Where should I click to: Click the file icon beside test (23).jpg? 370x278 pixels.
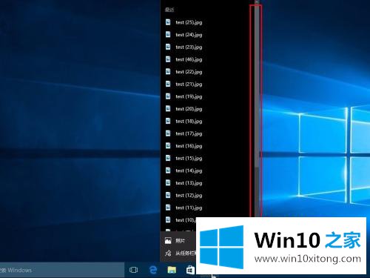pos(168,47)
